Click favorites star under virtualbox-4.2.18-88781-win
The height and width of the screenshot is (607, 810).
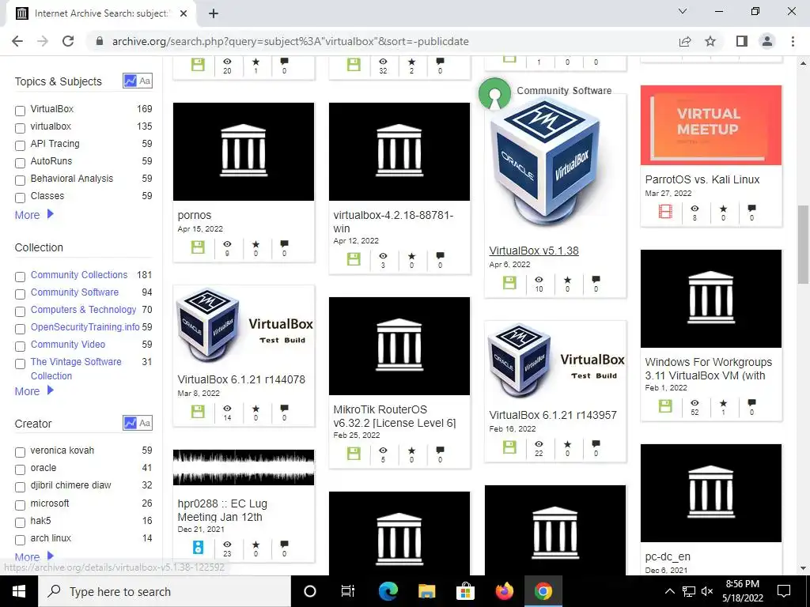[411, 256]
